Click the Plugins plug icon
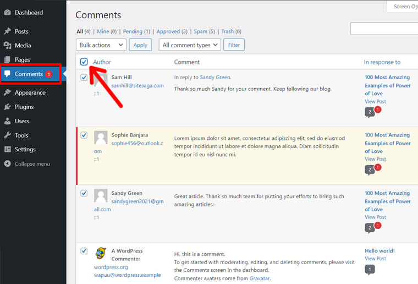 (8, 107)
